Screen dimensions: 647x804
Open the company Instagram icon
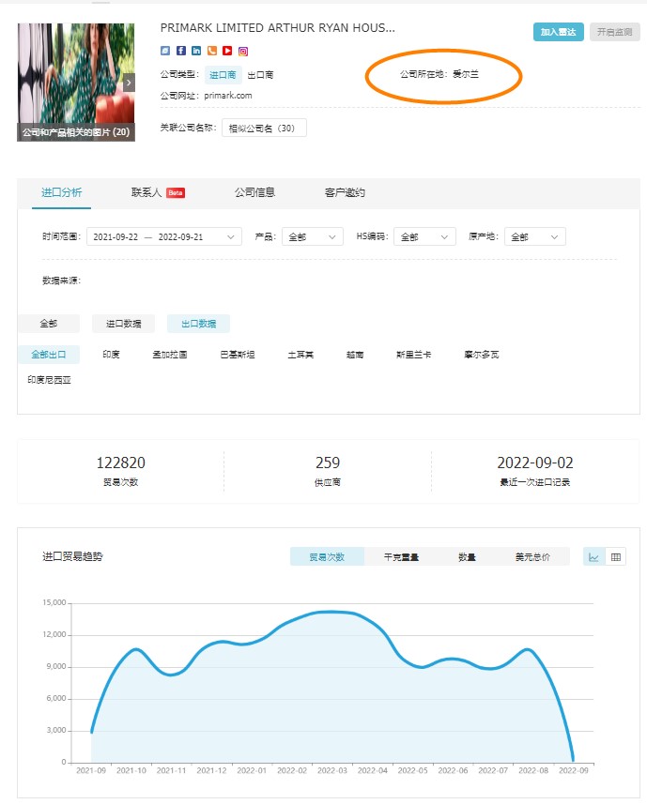243,51
